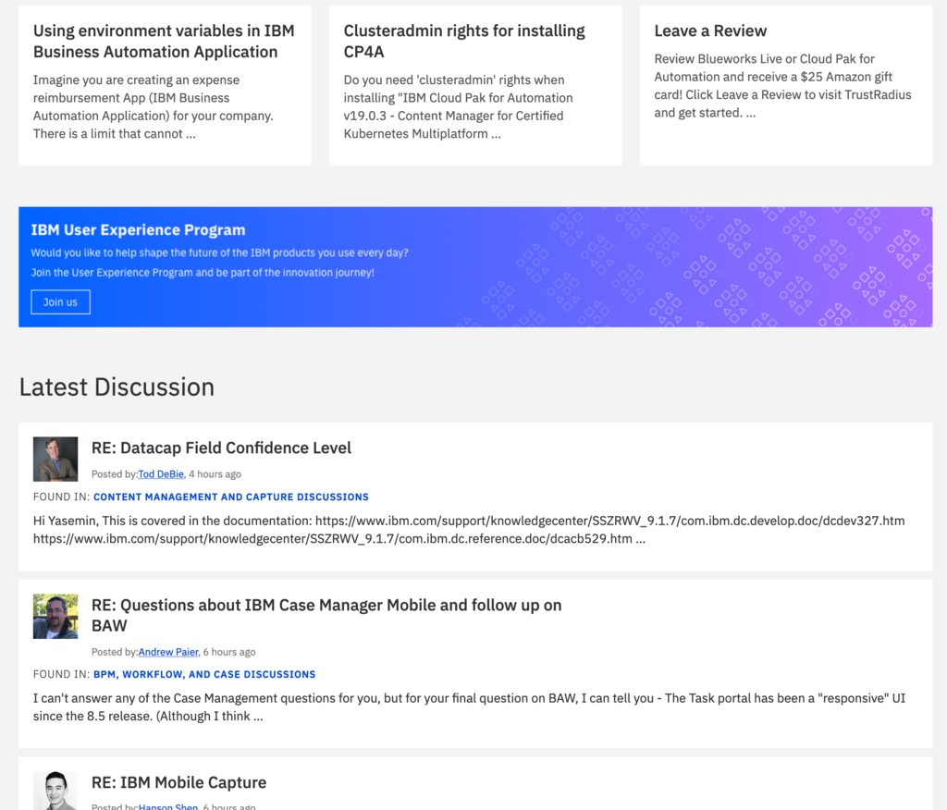Open Tod DeBie's profile link
This screenshot has width=947, height=810.
point(161,474)
